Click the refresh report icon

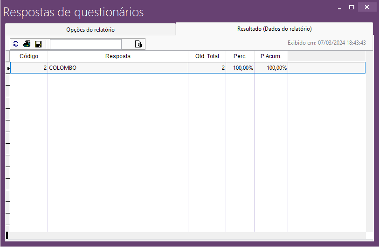16,44
